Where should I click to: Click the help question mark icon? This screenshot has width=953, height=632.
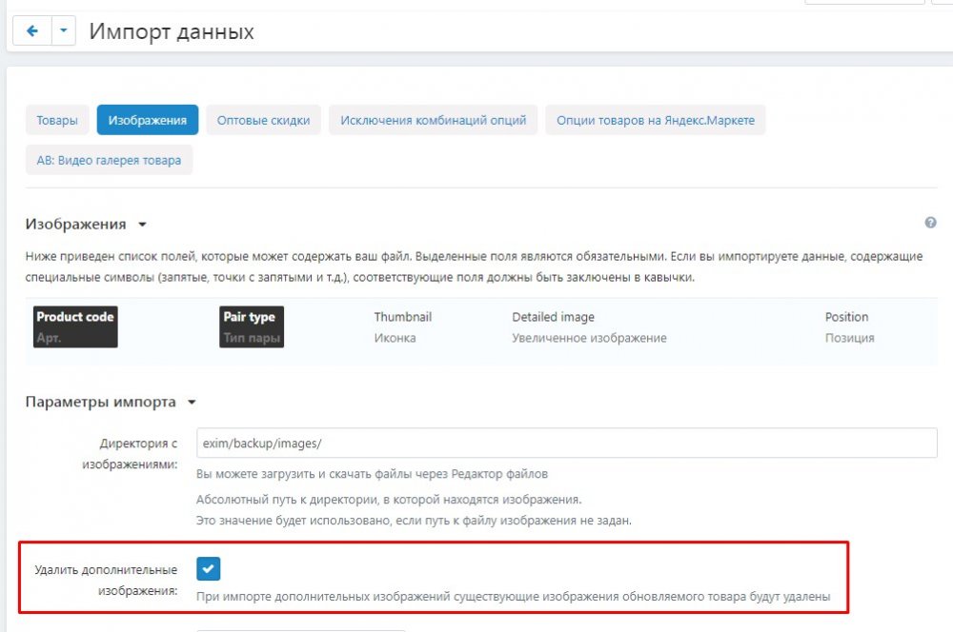click(x=930, y=223)
